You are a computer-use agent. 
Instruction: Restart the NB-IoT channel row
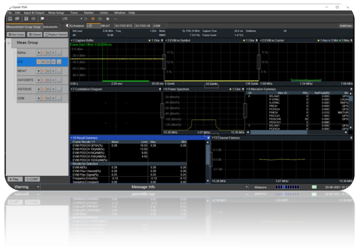click(48, 71)
